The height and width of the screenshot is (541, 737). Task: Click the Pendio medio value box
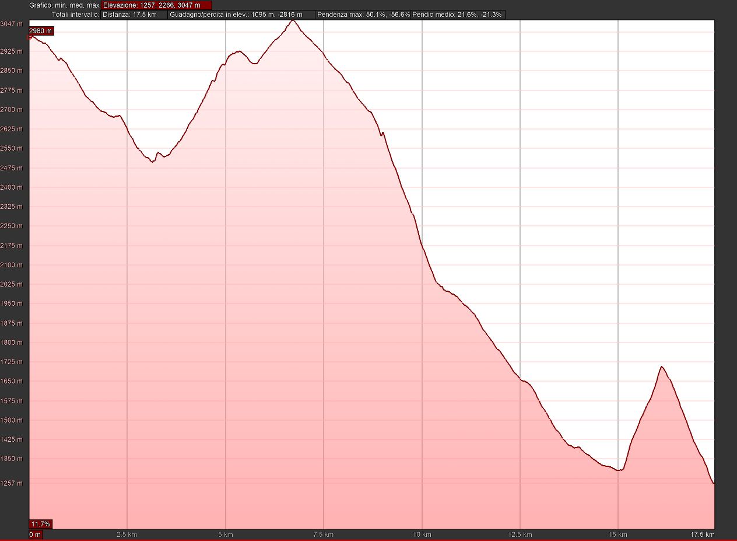458,15
